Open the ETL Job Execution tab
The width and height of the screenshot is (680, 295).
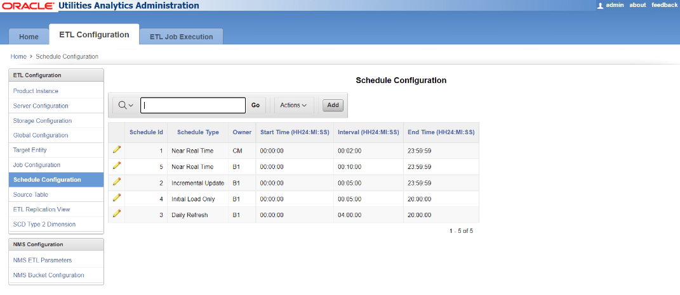[x=182, y=37]
